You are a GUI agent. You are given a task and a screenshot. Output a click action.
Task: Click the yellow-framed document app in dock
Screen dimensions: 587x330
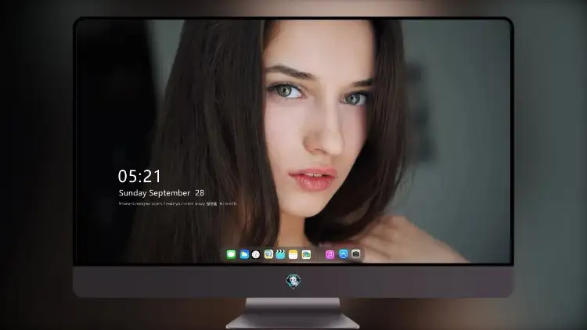click(268, 254)
